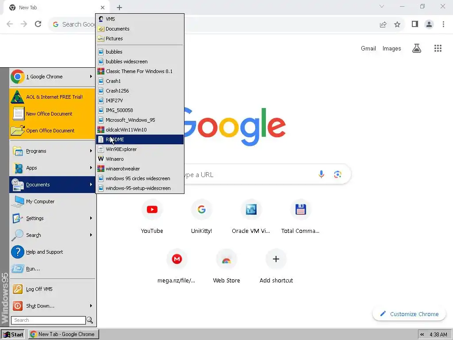Open the mega.nz/file shortcut
The image size is (453, 340).
coord(177,266)
